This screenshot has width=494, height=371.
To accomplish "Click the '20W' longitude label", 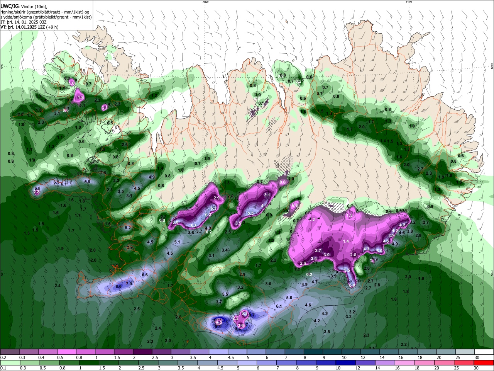I will [205, 2].
